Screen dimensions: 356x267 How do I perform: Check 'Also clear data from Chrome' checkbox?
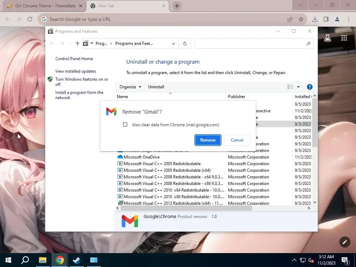125,125
